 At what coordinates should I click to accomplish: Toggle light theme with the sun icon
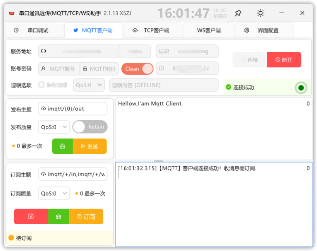pyautogui.click(x=260, y=13)
